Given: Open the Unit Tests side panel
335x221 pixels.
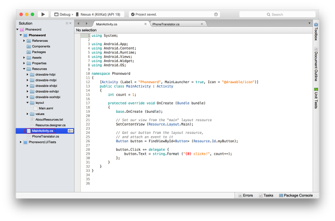Looking at the screenshot, I should point(316,98).
